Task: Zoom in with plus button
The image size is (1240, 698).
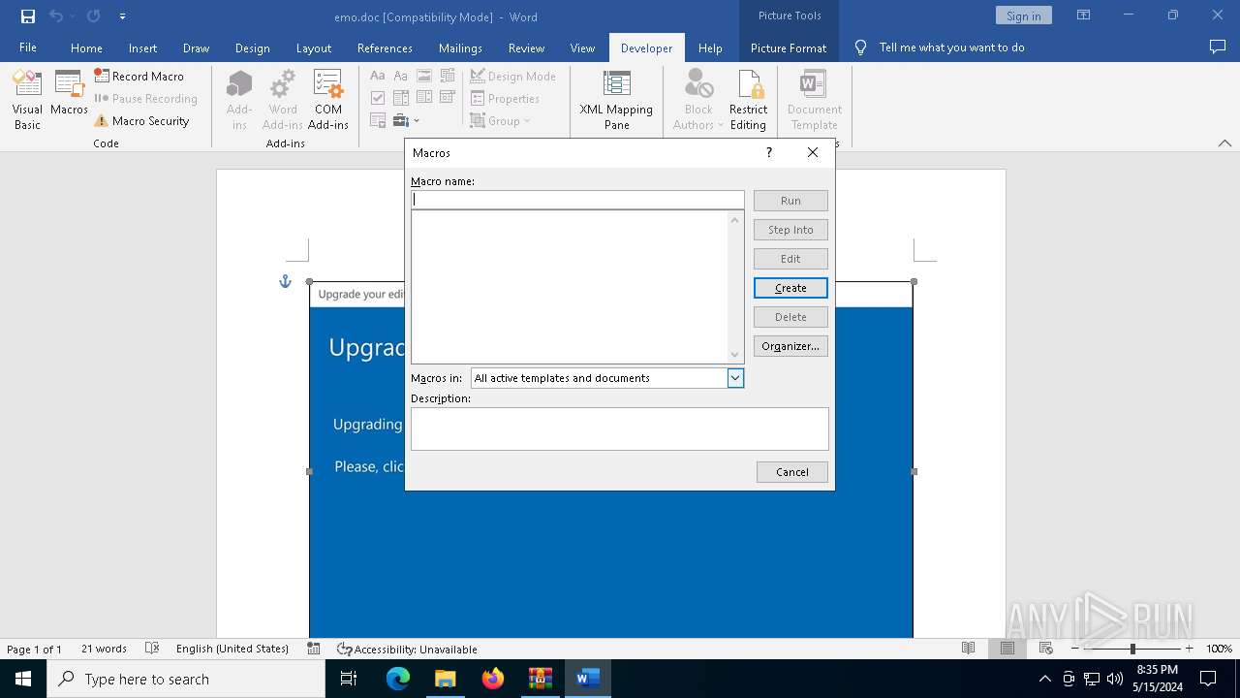Action: tap(1190, 649)
